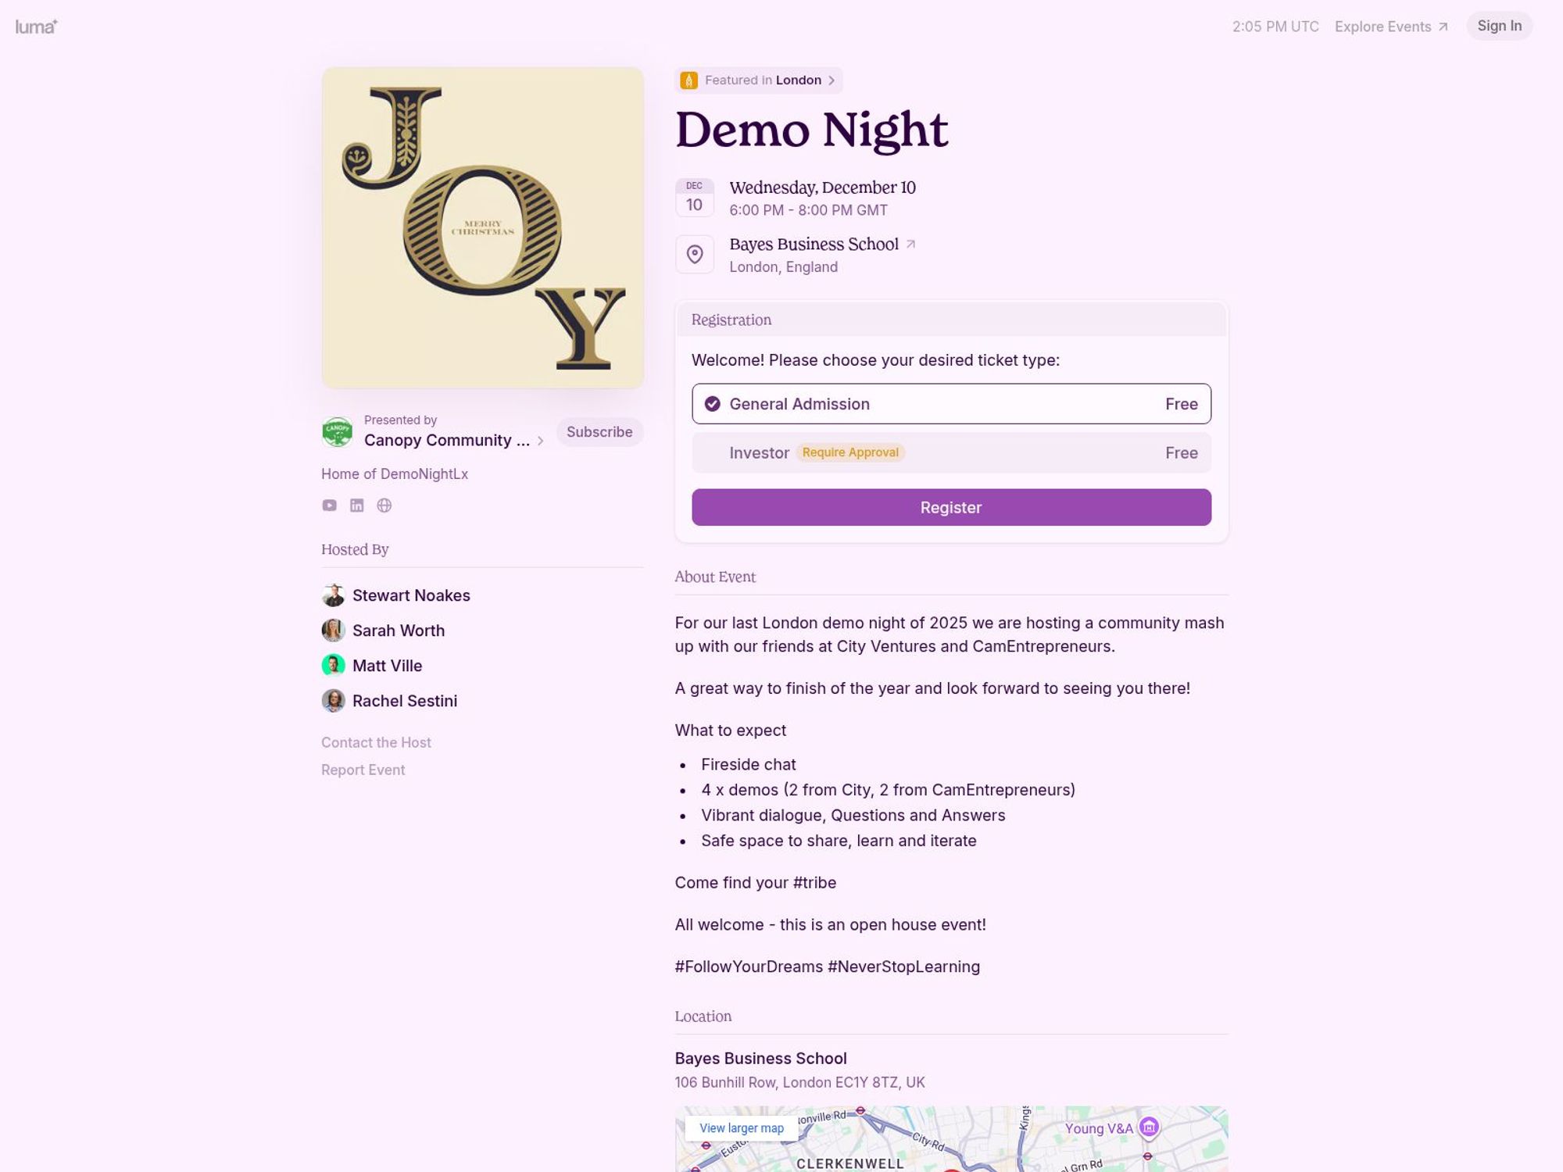This screenshot has width=1563, height=1172.
Task: Open the Canopy Community YouTube channel icon
Action: tap(329, 506)
